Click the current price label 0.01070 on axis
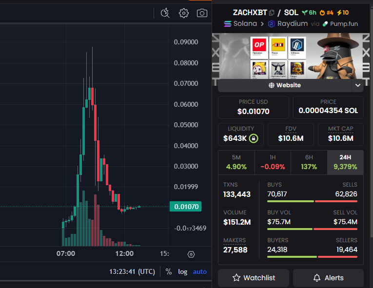This screenshot has width=373, height=288. coord(186,207)
